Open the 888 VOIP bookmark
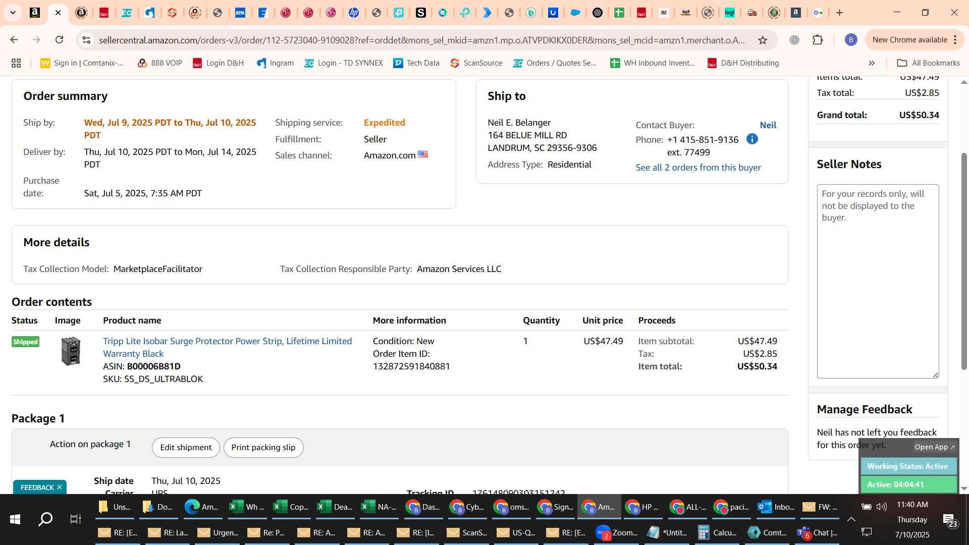 159,63
